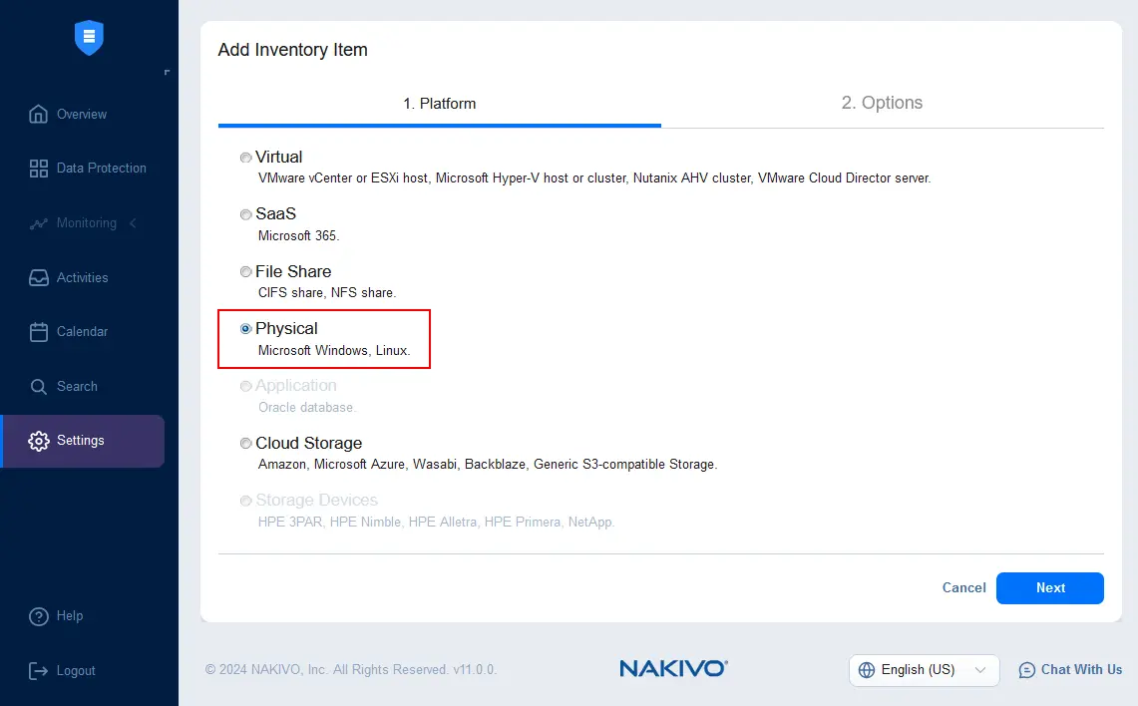Click the NAKIVO shield logo icon

coord(90,37)
